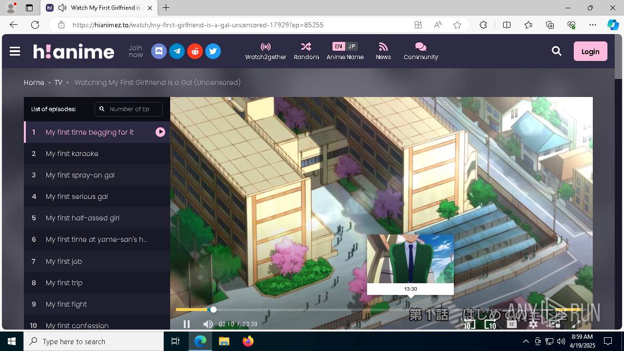
Task: Open Firefox from the taskbar
Action: click(x=248, y=341)
